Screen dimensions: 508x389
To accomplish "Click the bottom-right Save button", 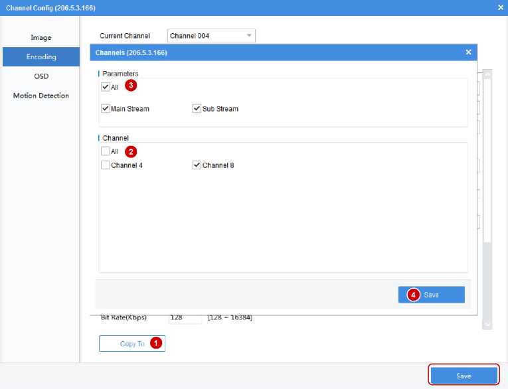I will (x=464, y=376).
